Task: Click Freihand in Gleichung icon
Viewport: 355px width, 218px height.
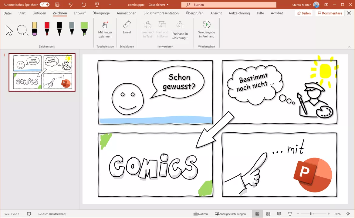Action: click(x=180, y=25)
